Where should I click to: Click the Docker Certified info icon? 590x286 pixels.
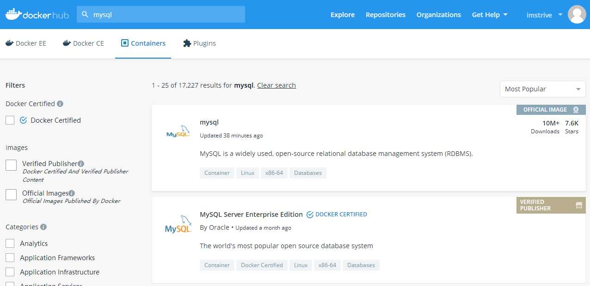point(60,104)
